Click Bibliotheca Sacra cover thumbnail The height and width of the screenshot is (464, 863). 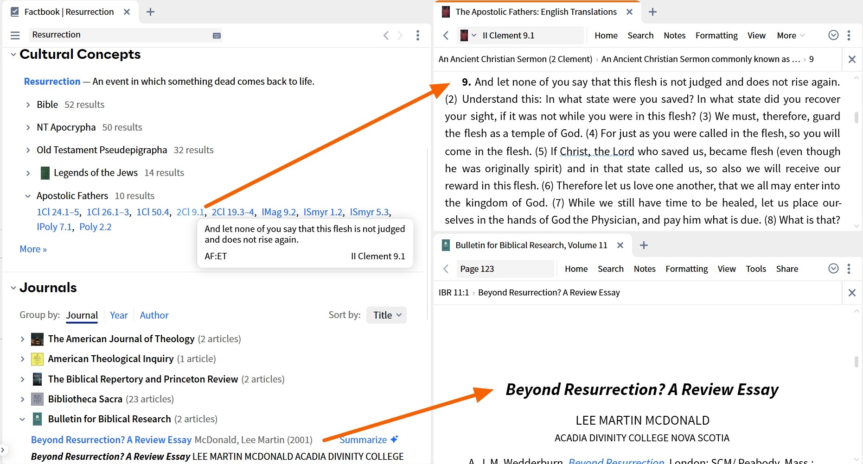pyautogui.click(x=37, y=399)
